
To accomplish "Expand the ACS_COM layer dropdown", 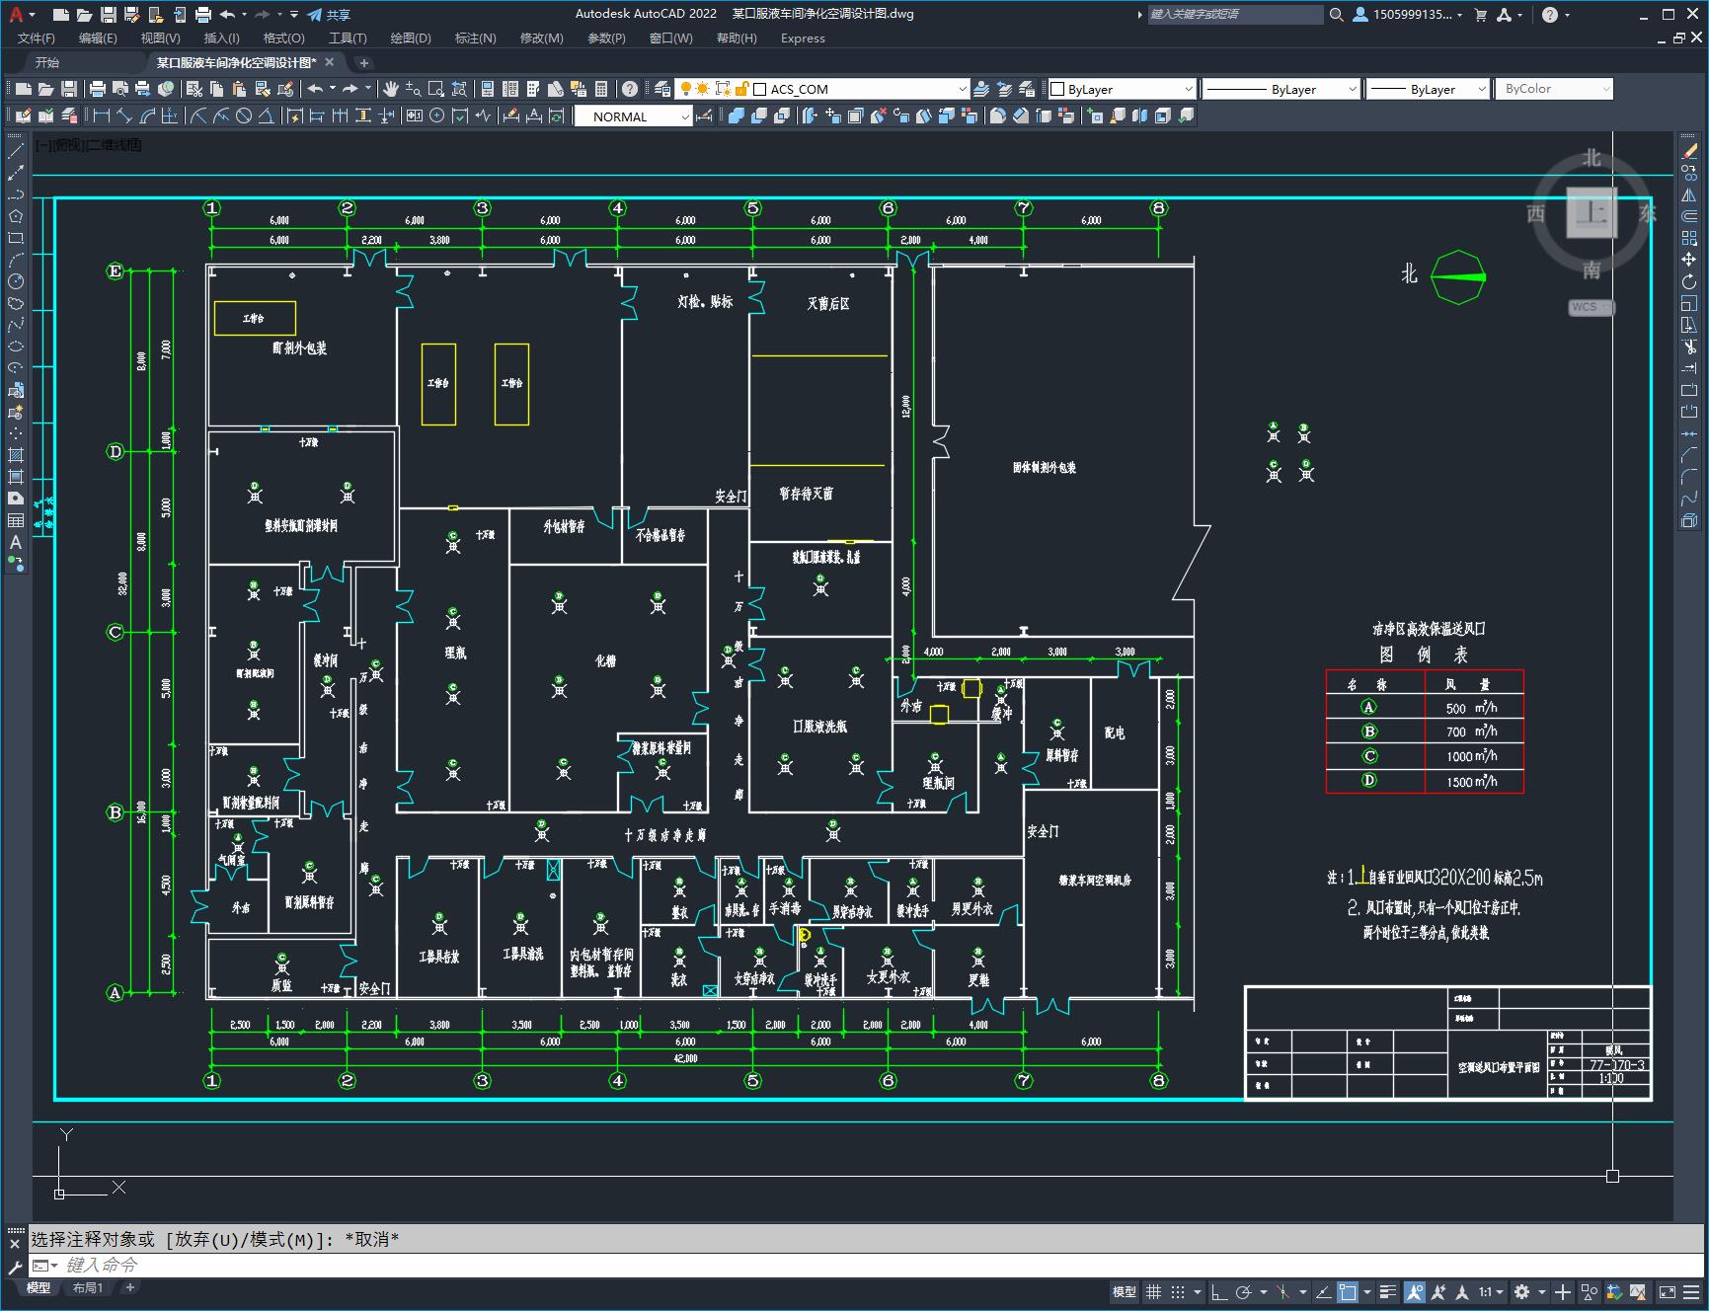I will click(x=962, y=89).
